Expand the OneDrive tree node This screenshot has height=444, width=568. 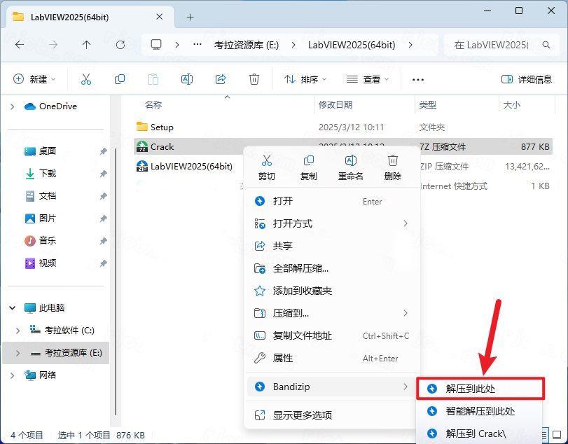coord(13,106)
